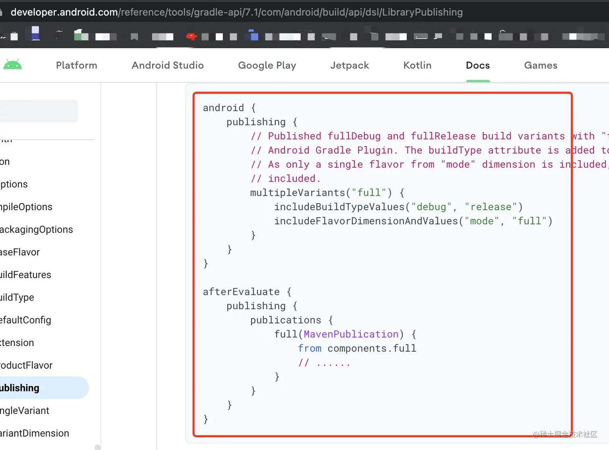Open the ...roductFlavor sidebar link
The height and width of the screenshot is (450, 609).
click(x=26, y=365)
